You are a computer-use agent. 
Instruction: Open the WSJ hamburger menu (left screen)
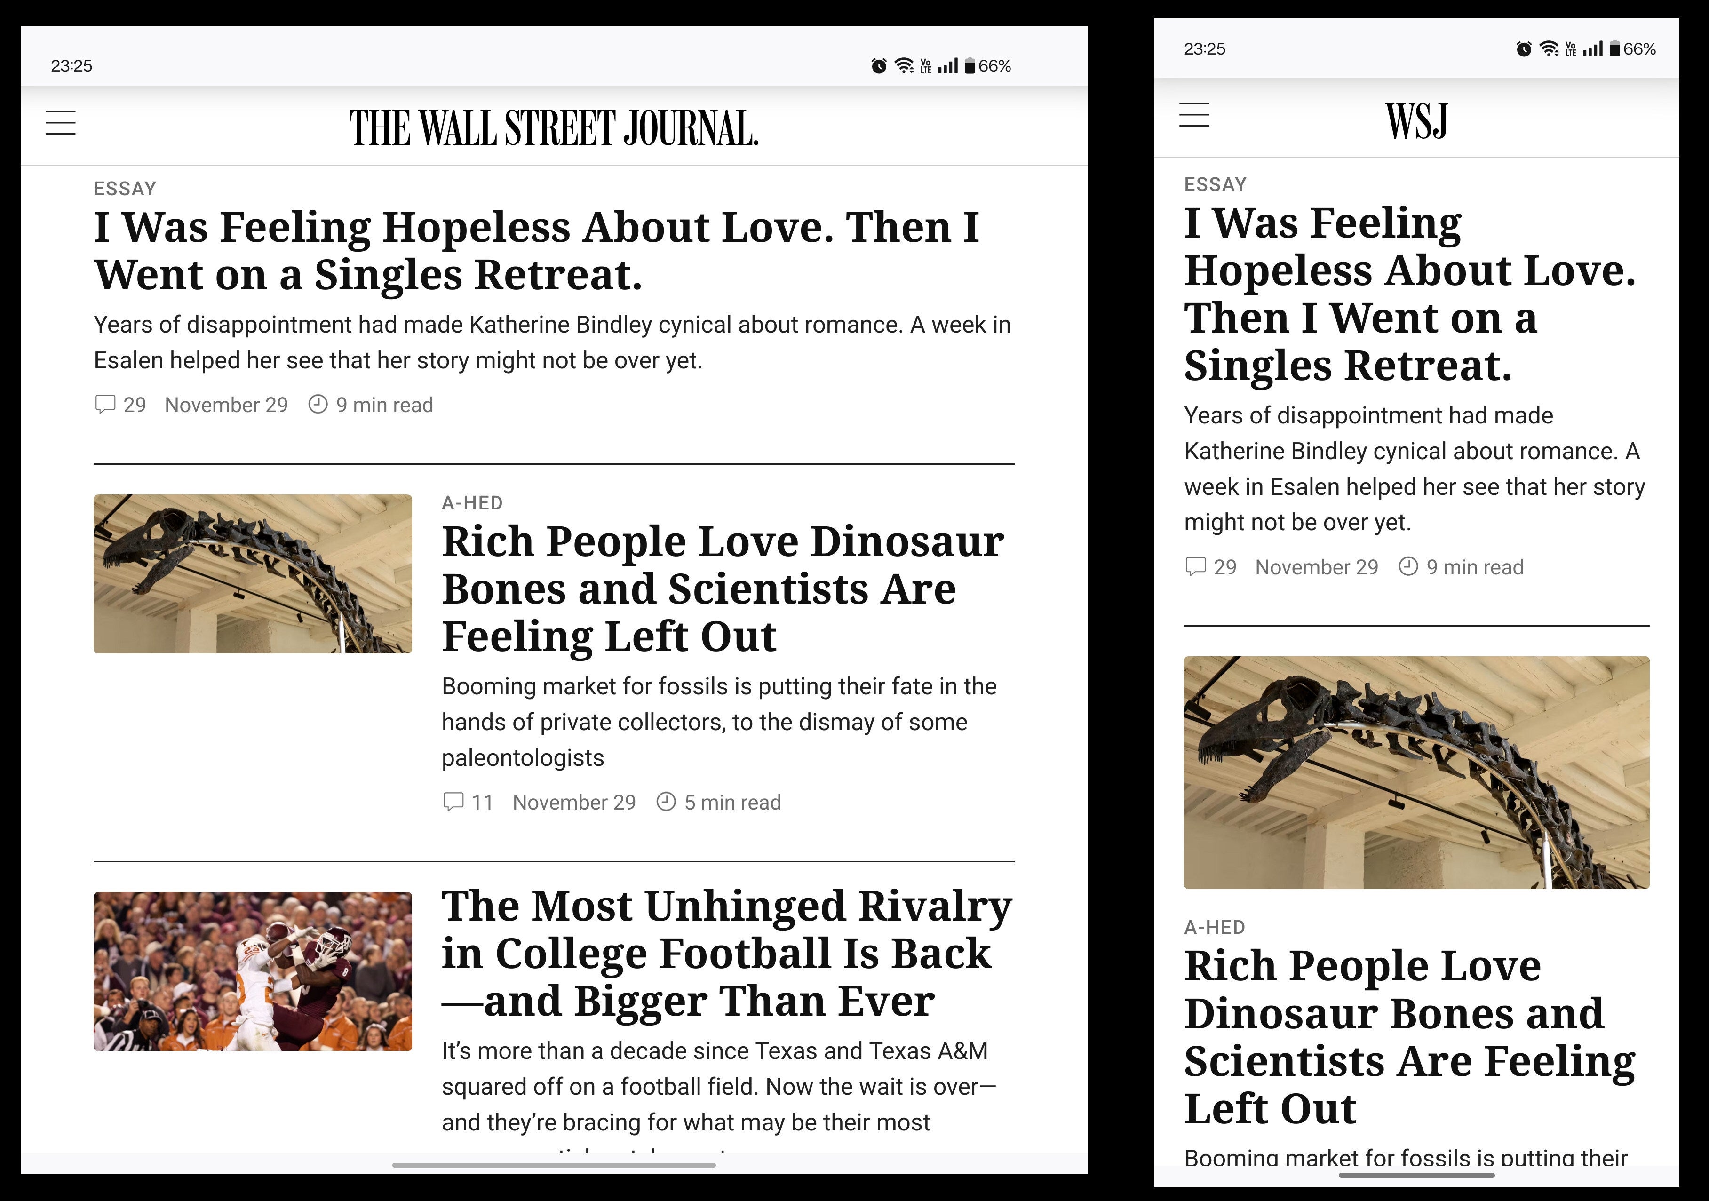click(61, 122)
